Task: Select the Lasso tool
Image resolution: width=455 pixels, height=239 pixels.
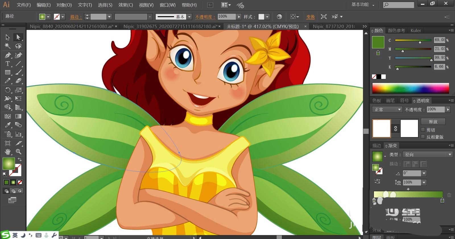Action: [18, 46]
